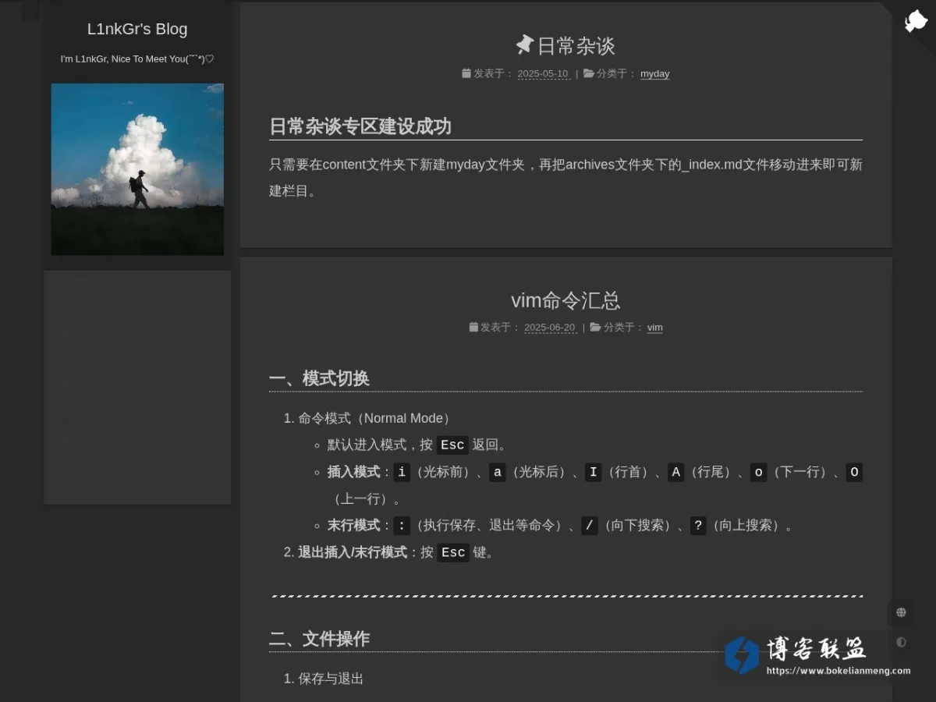Click the cloud and hiker avatar image
936x702 pixels.
click(x=137, y=169)
